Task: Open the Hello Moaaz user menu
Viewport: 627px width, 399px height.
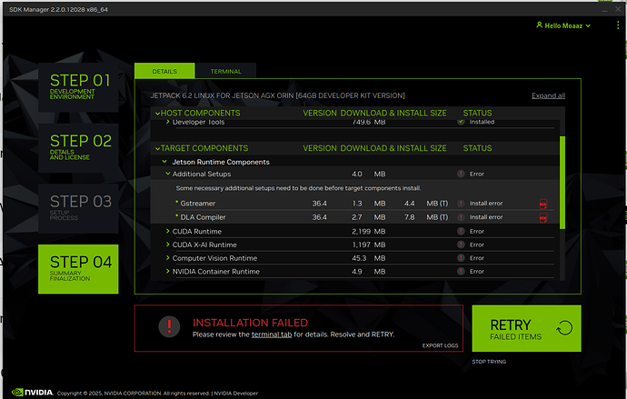Action: click(563, 25)
